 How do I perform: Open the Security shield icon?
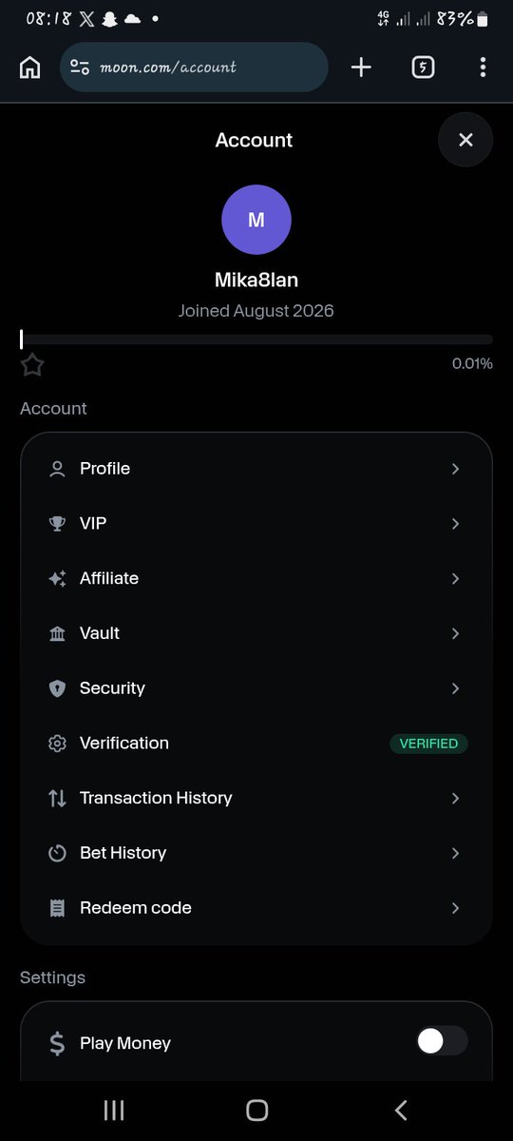click(57, 688)
